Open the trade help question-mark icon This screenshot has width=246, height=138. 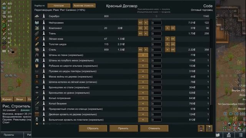209,128
